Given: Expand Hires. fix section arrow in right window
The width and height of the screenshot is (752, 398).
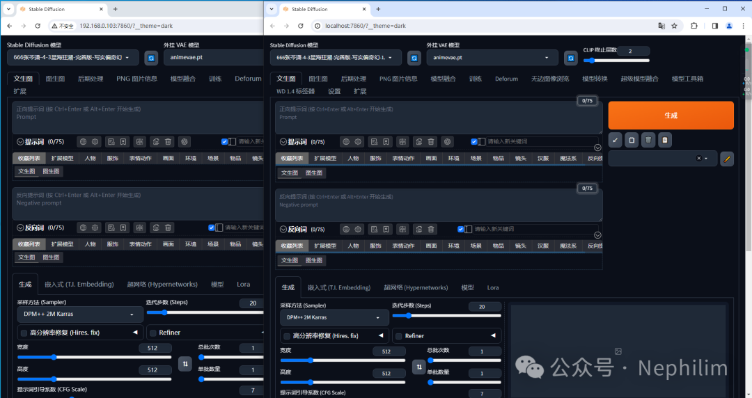Looking at the screenshot, I should tap(381, 335).
